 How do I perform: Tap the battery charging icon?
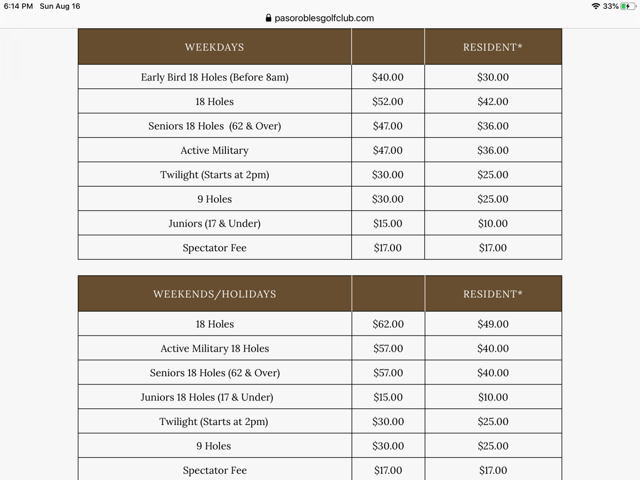pyautogui.click(x=627, y=6)
